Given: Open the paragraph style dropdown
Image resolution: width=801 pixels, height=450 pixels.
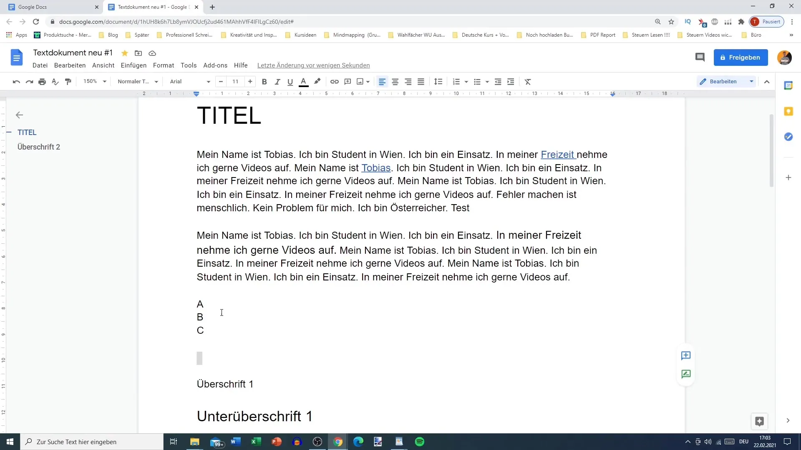Looking at the screenshot, I should [137, 81].
